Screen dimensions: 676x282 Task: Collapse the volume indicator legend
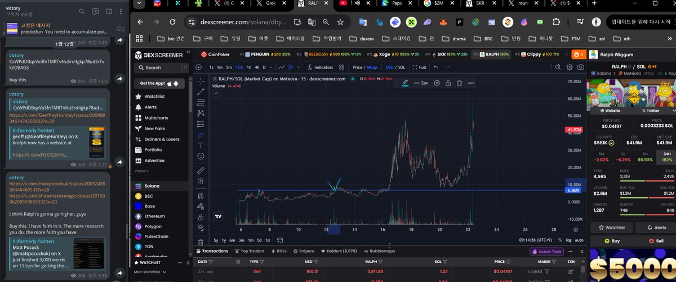pyautogui.click(x=215, y=93)
